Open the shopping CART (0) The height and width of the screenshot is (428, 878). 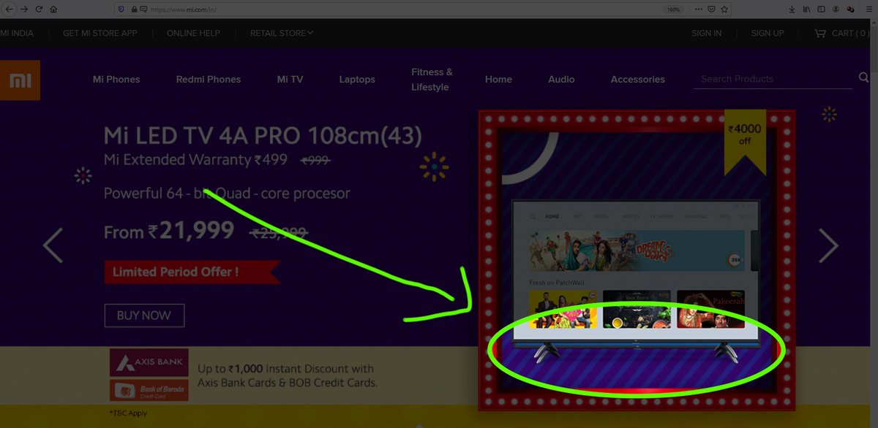[x=841, y=33]
